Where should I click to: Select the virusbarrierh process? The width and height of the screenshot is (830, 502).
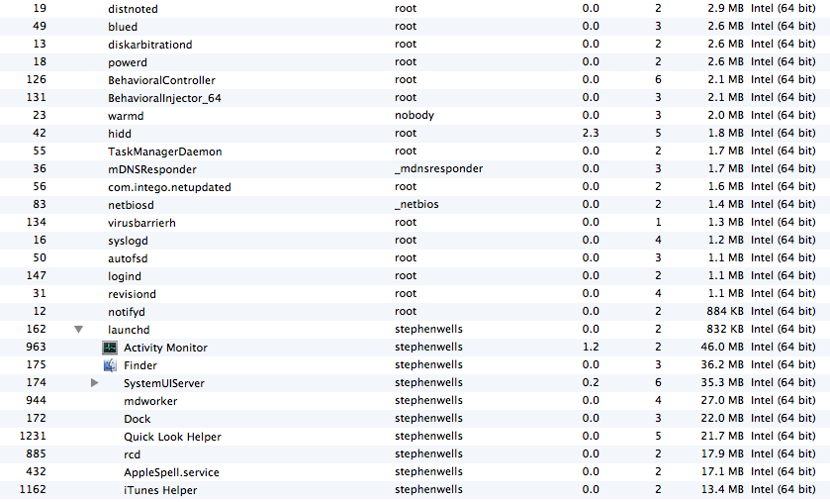[415, 223]
